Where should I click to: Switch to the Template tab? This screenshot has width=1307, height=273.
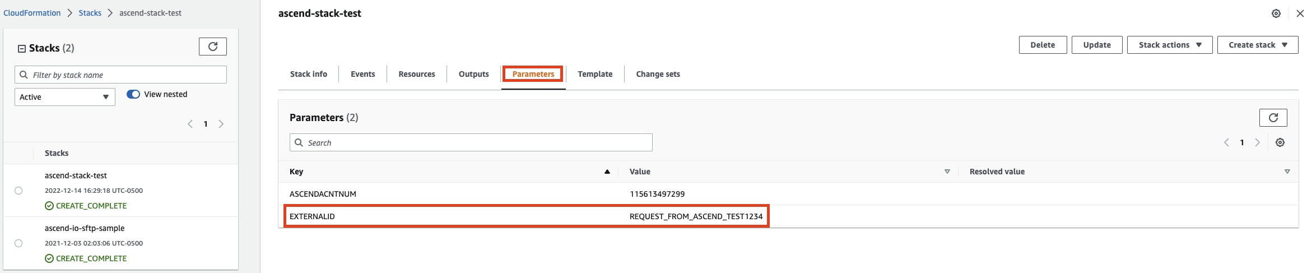click(x=595, y=74)
